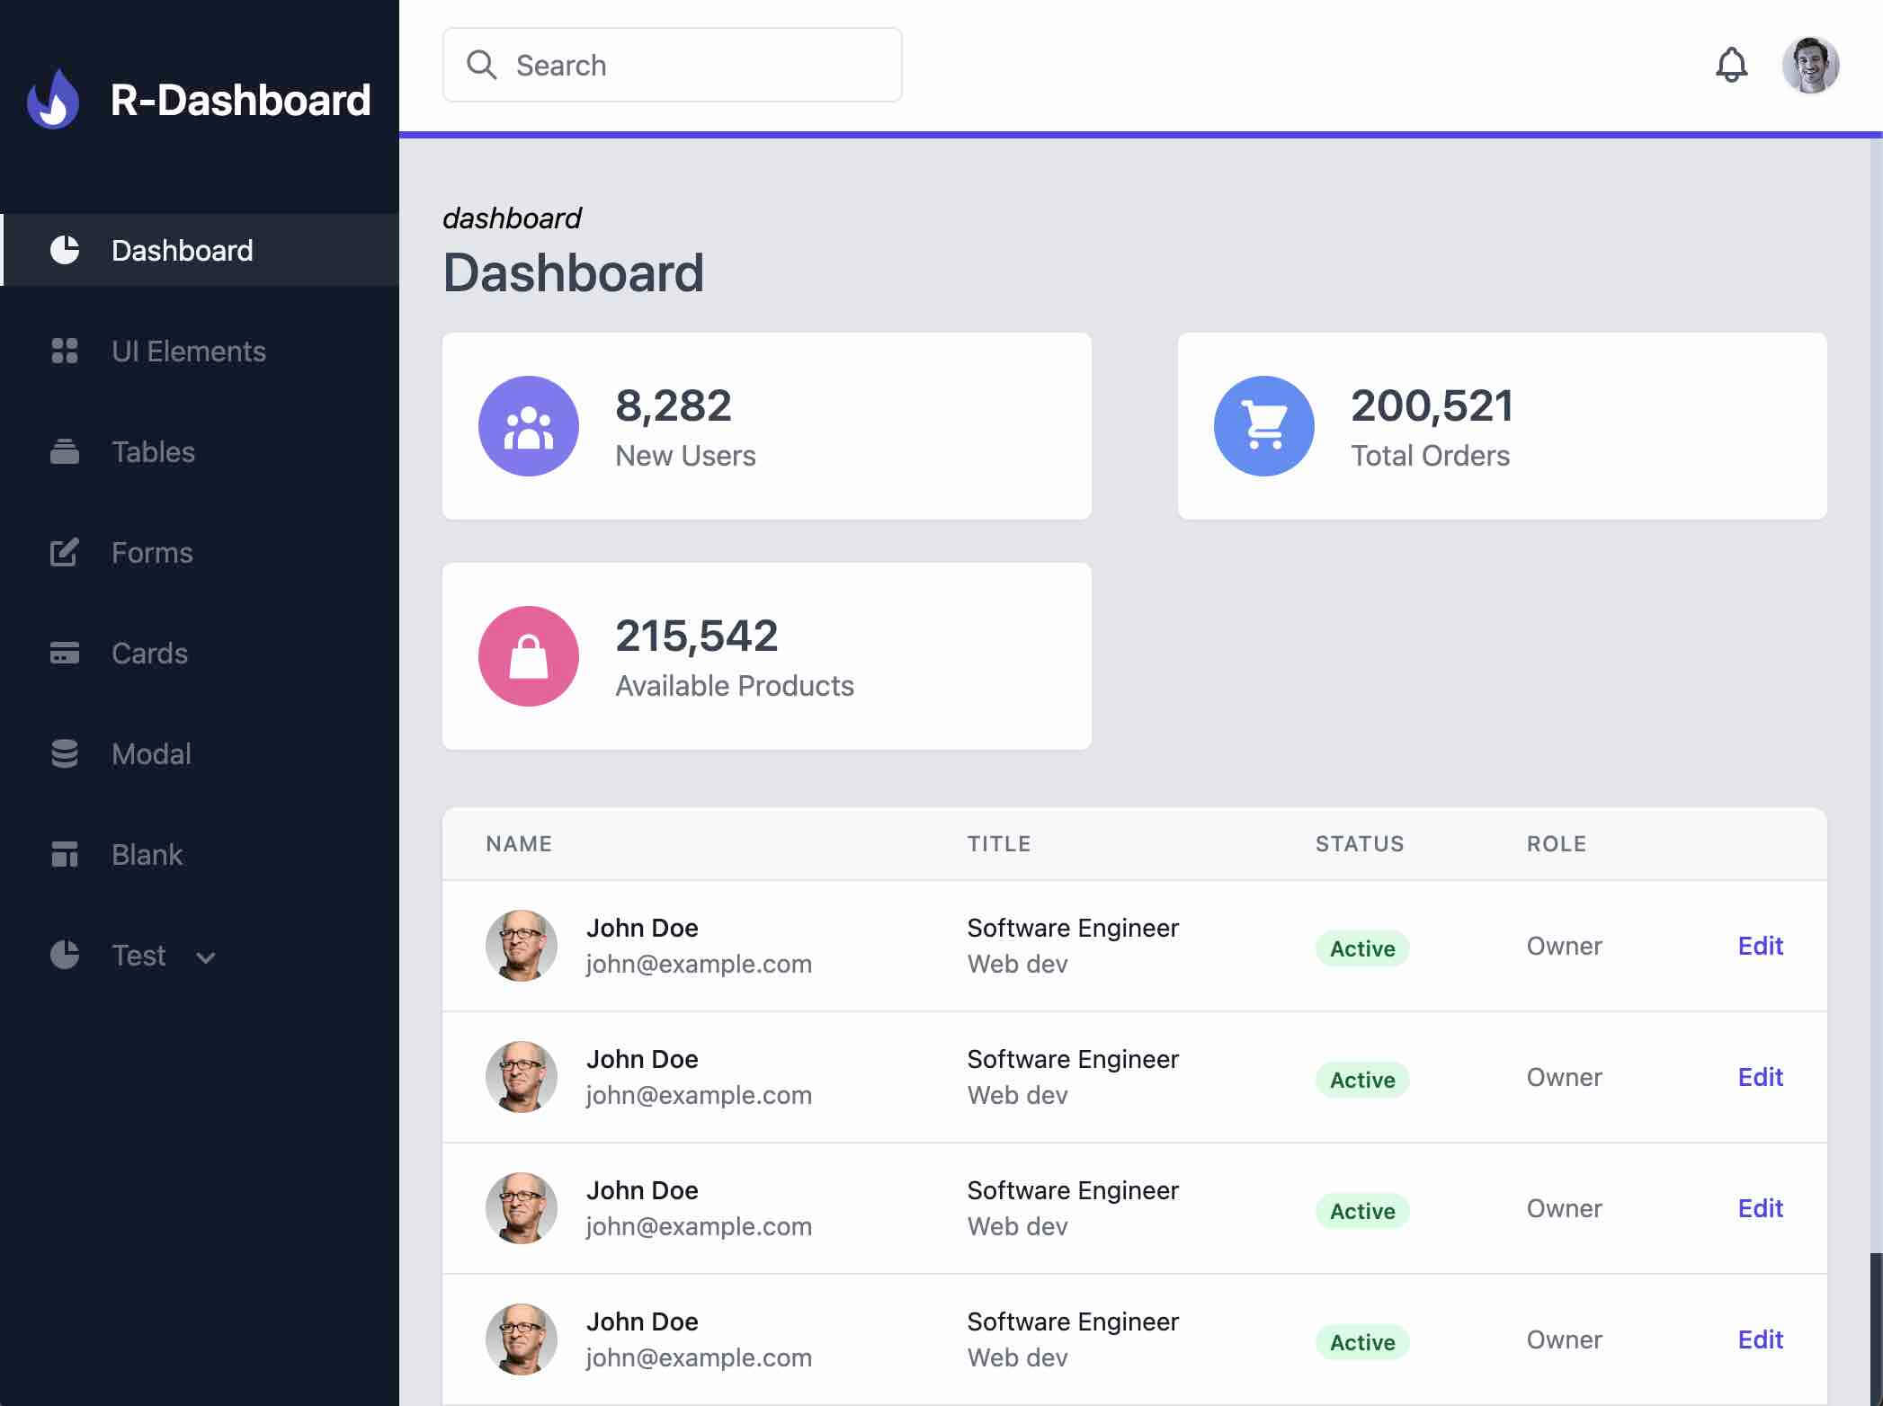Click Edit on the first John Doe row
Viewport: 1883px width, 1406px height.
[1761, 946]
